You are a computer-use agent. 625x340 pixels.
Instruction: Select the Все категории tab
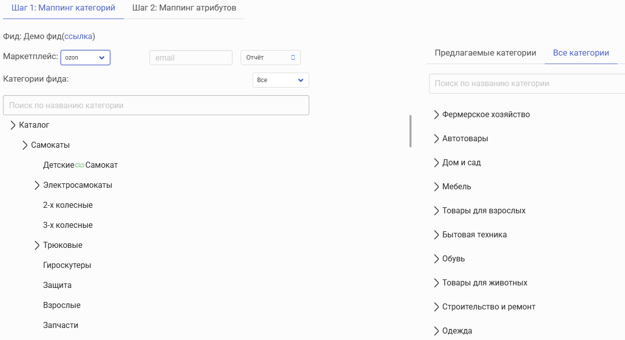point(581,53)
